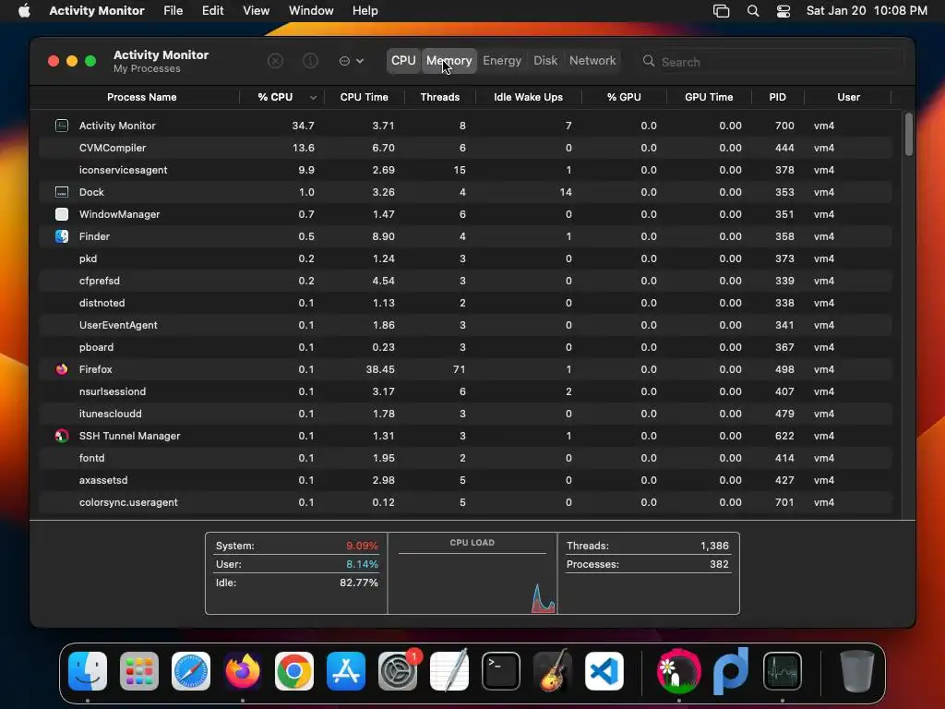Viewport: 945px width, 709px height.
Task: Open SSH Tunnel Manager from the Dock
Action: (679, 671)
